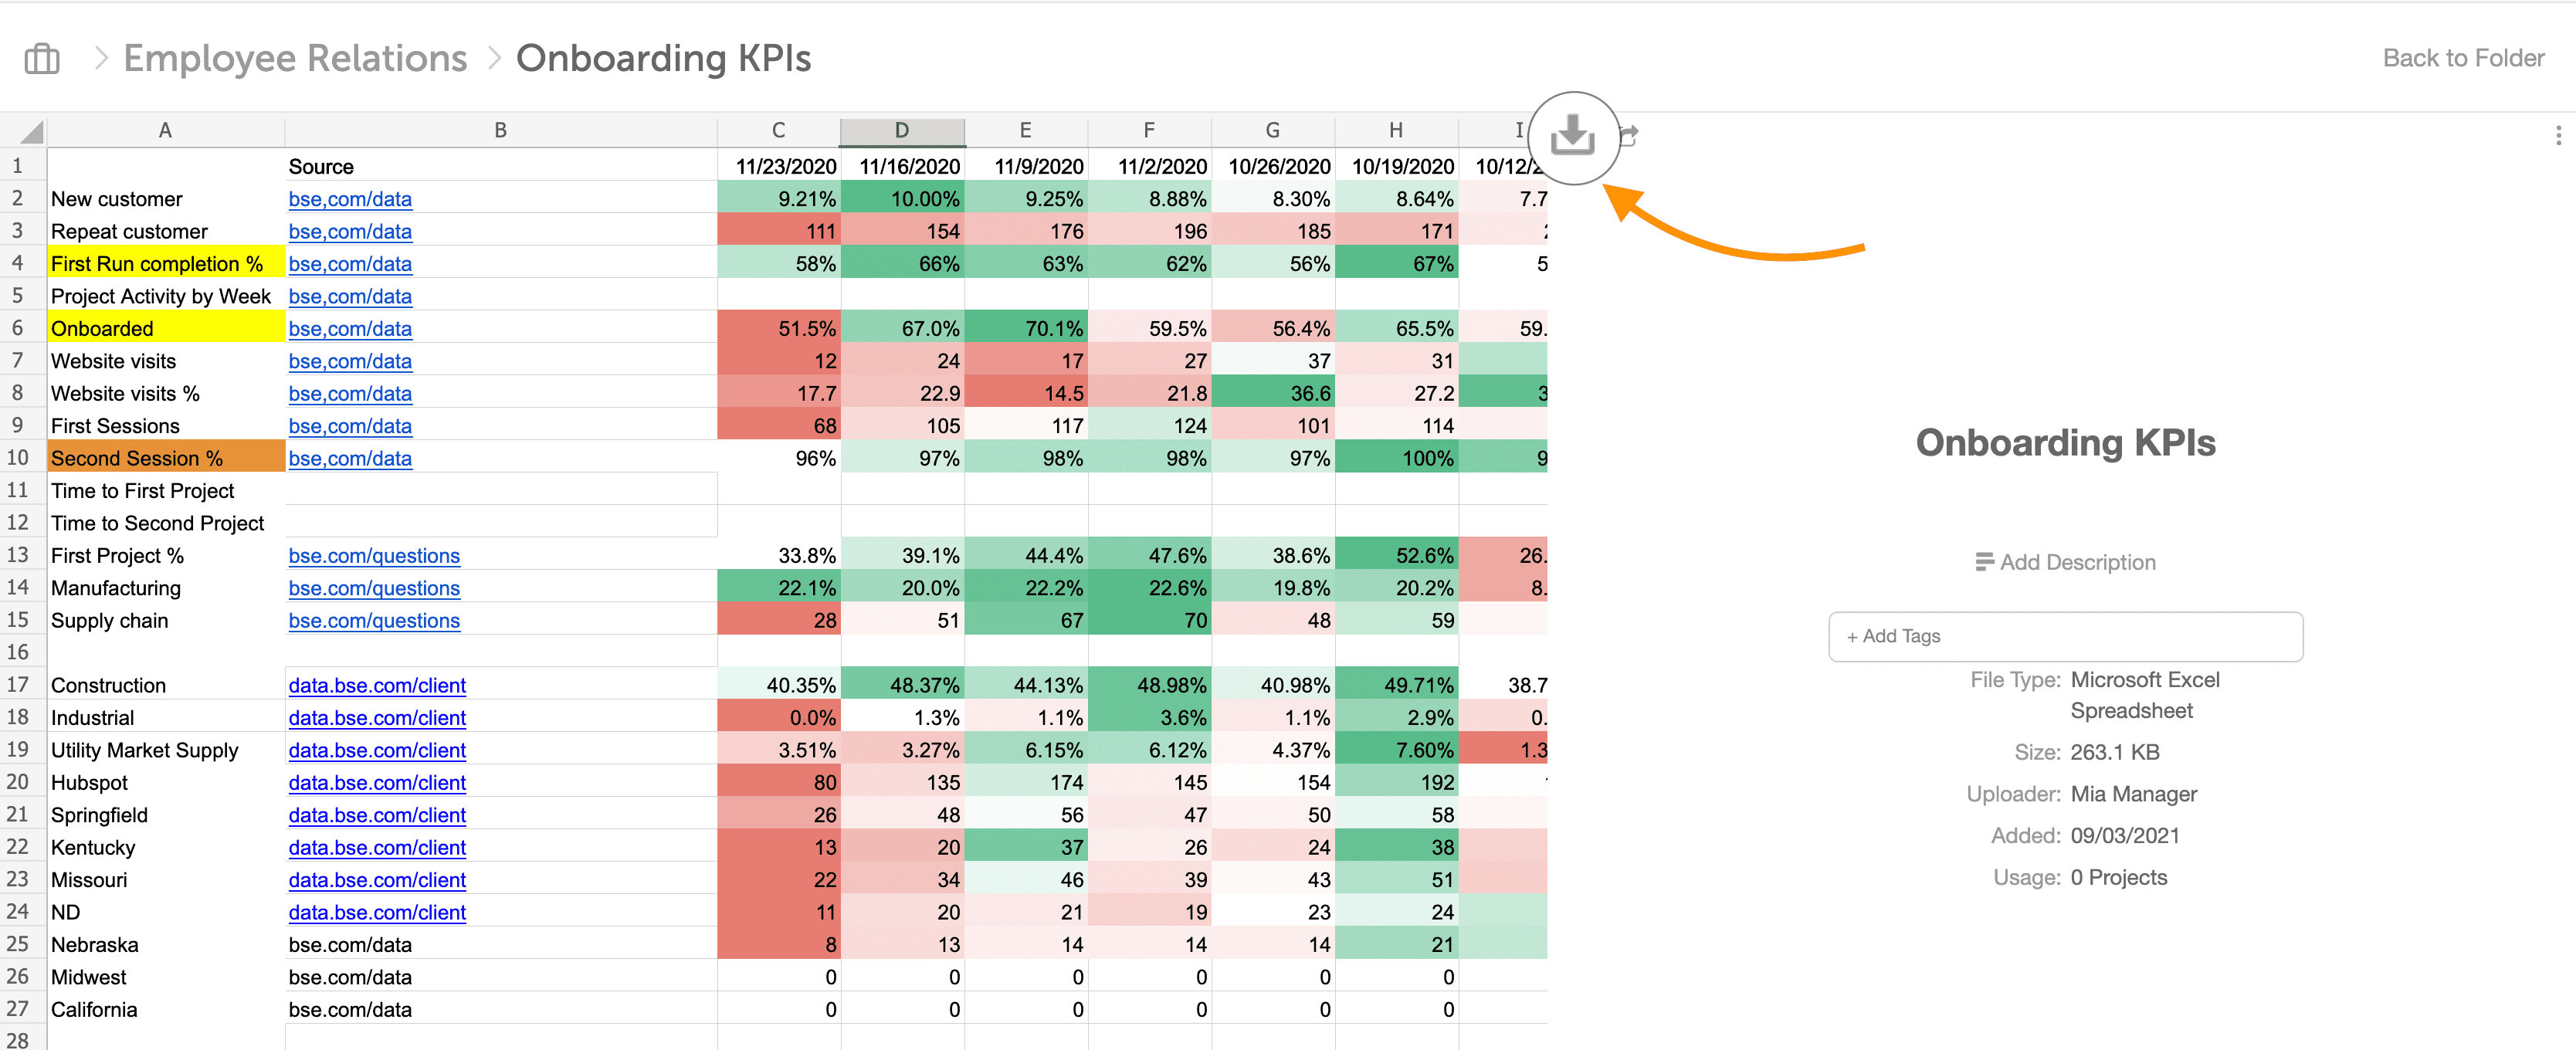This screenshot has height=1050, width=2576.
Task: Select all cells via corner triangle
Action: pos(32,131)
